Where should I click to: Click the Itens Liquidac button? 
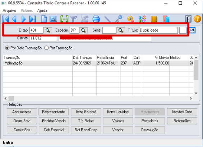pyautogui.click(x=118, y=112)
